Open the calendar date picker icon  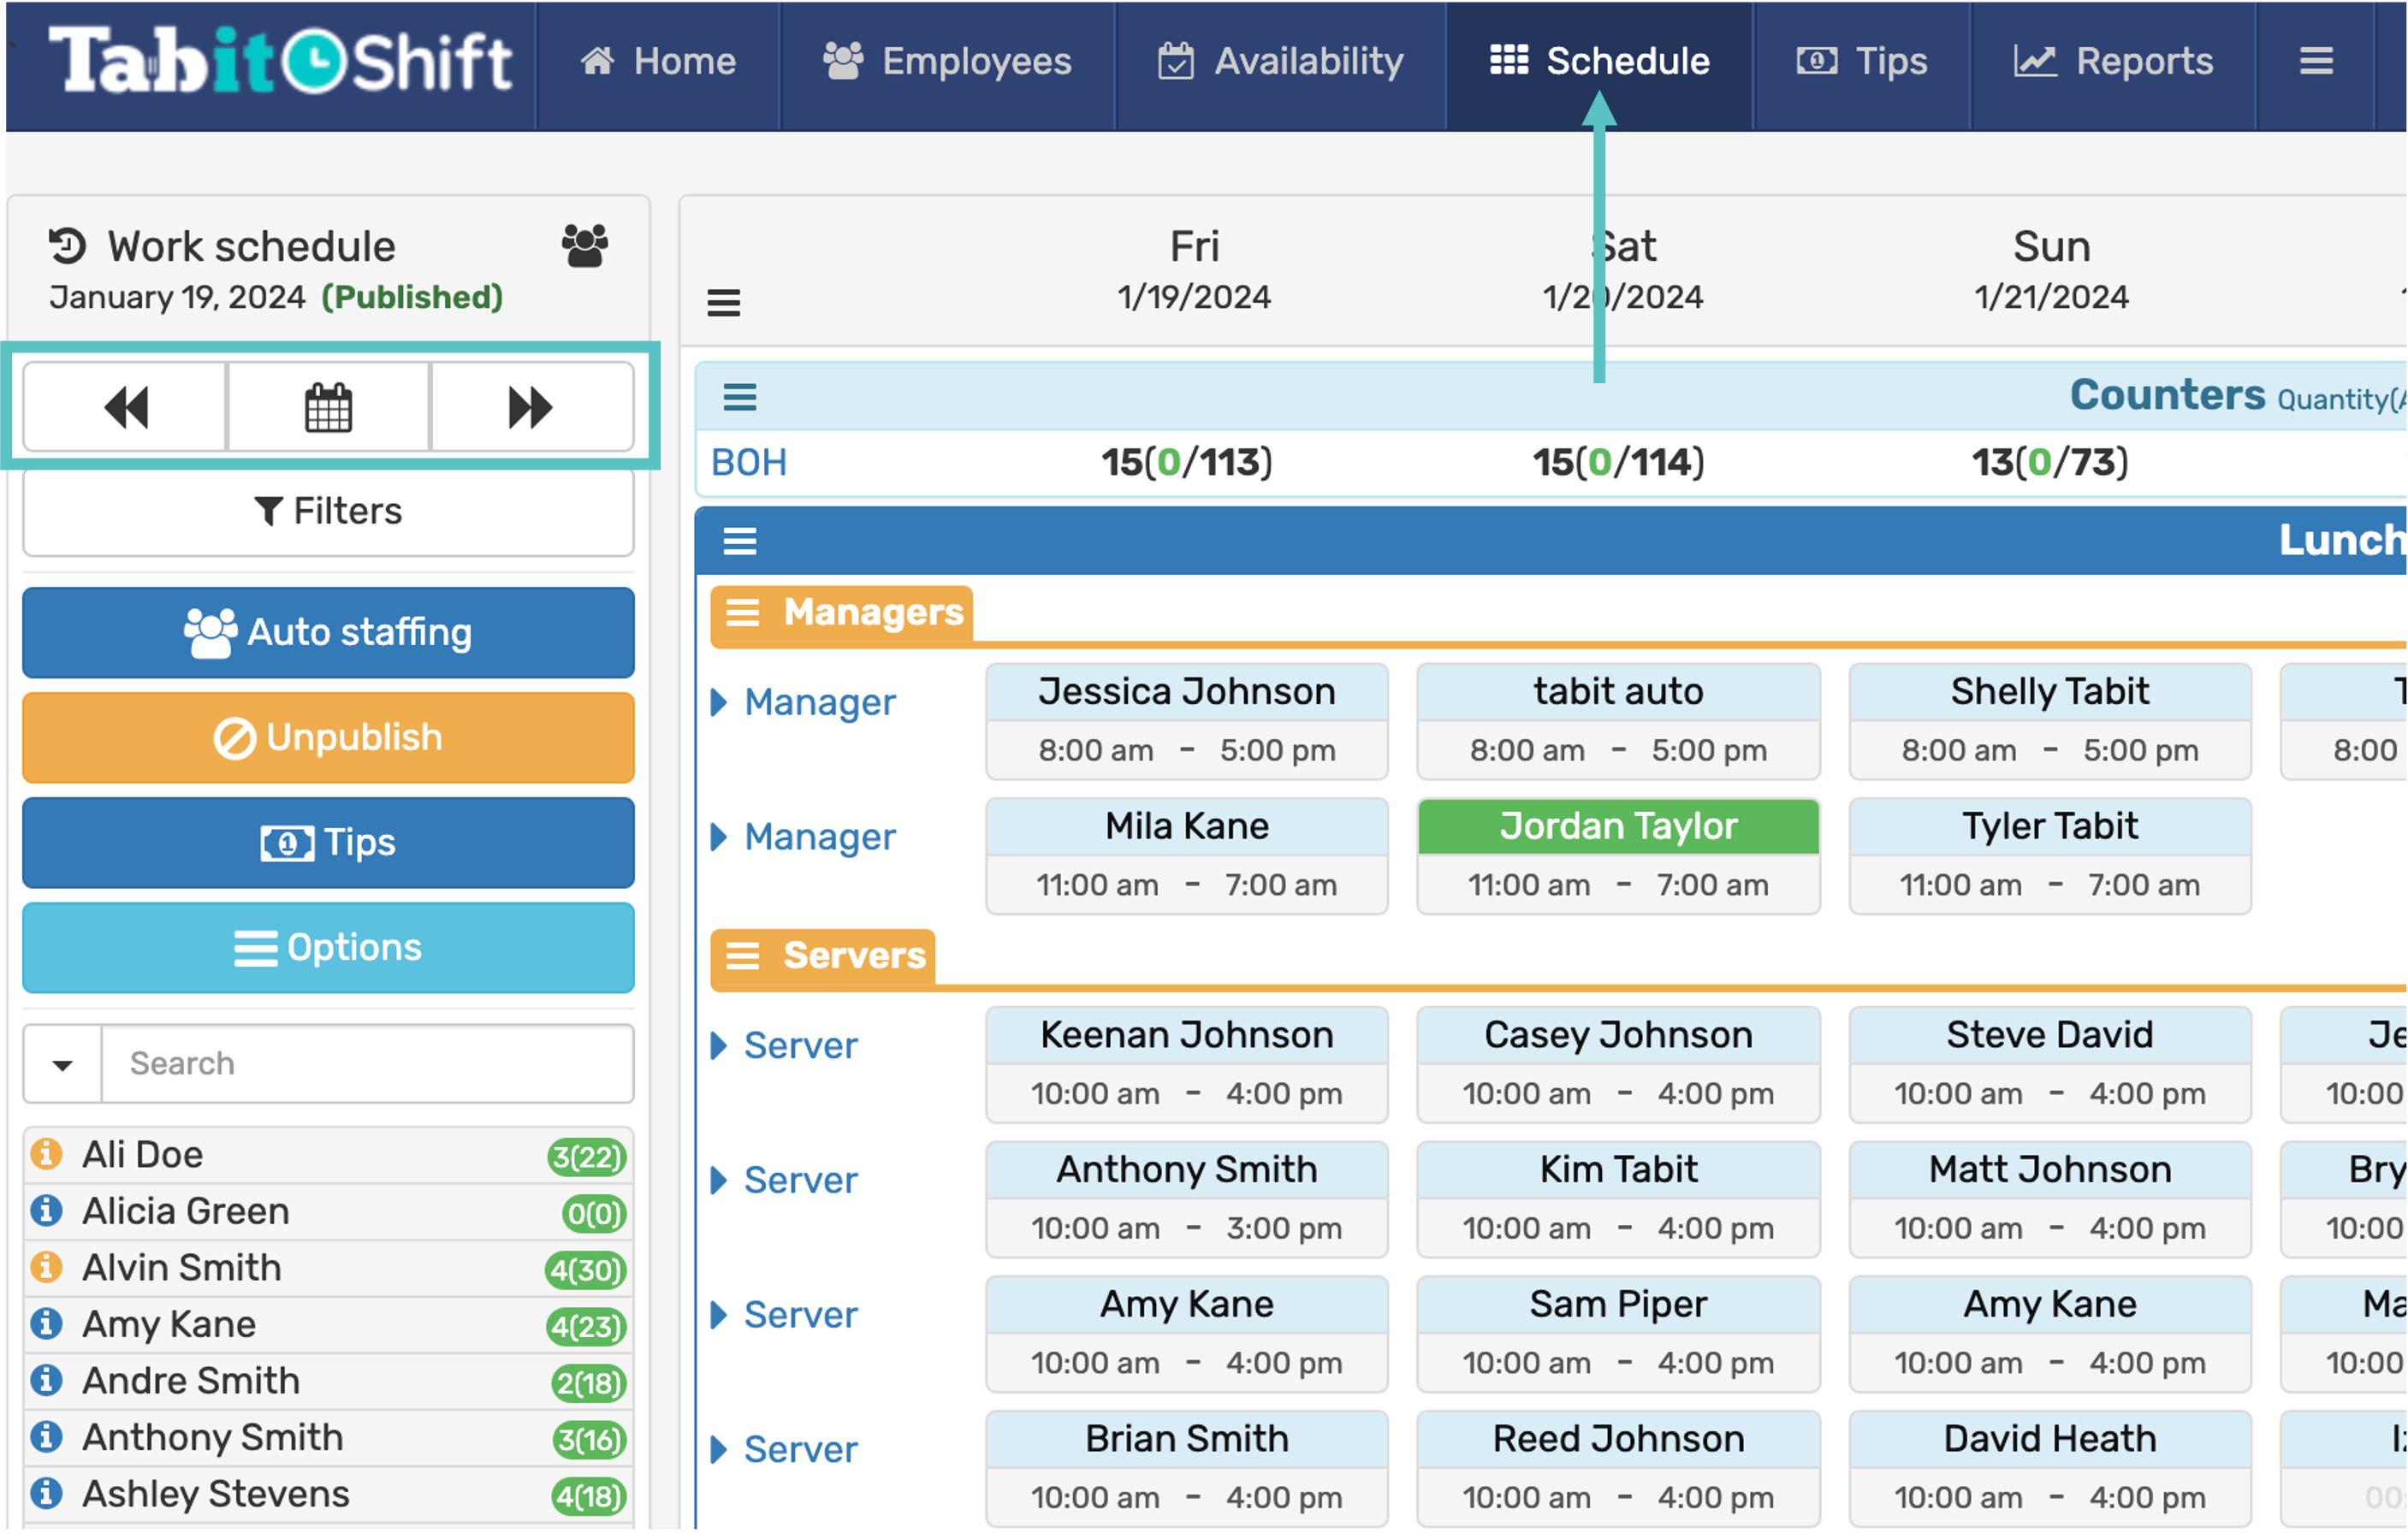328,407
